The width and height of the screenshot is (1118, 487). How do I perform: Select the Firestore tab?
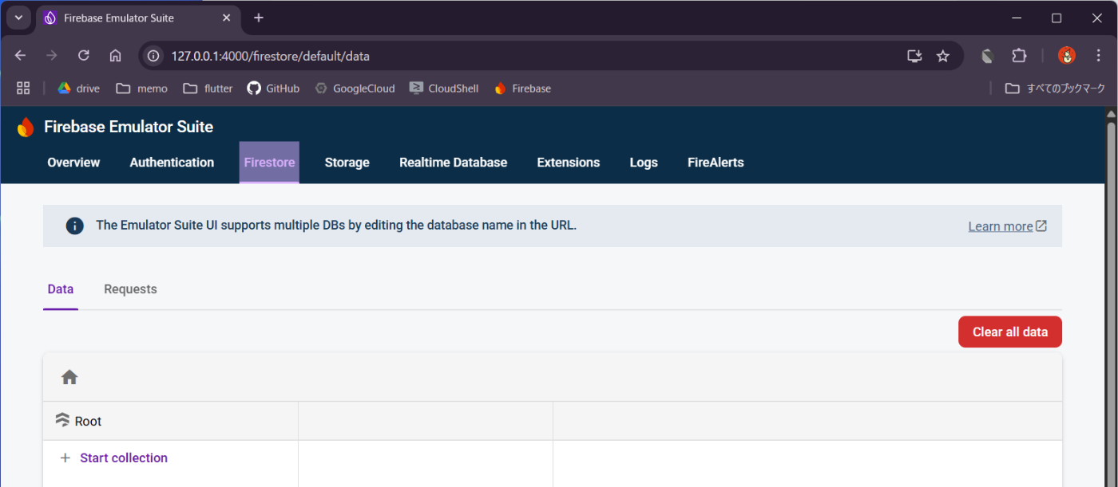269,163
